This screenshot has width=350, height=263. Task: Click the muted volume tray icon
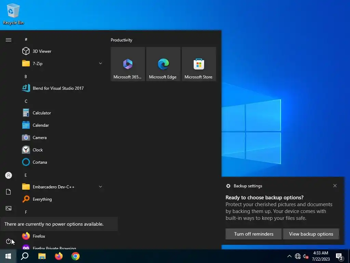point(306,256)
